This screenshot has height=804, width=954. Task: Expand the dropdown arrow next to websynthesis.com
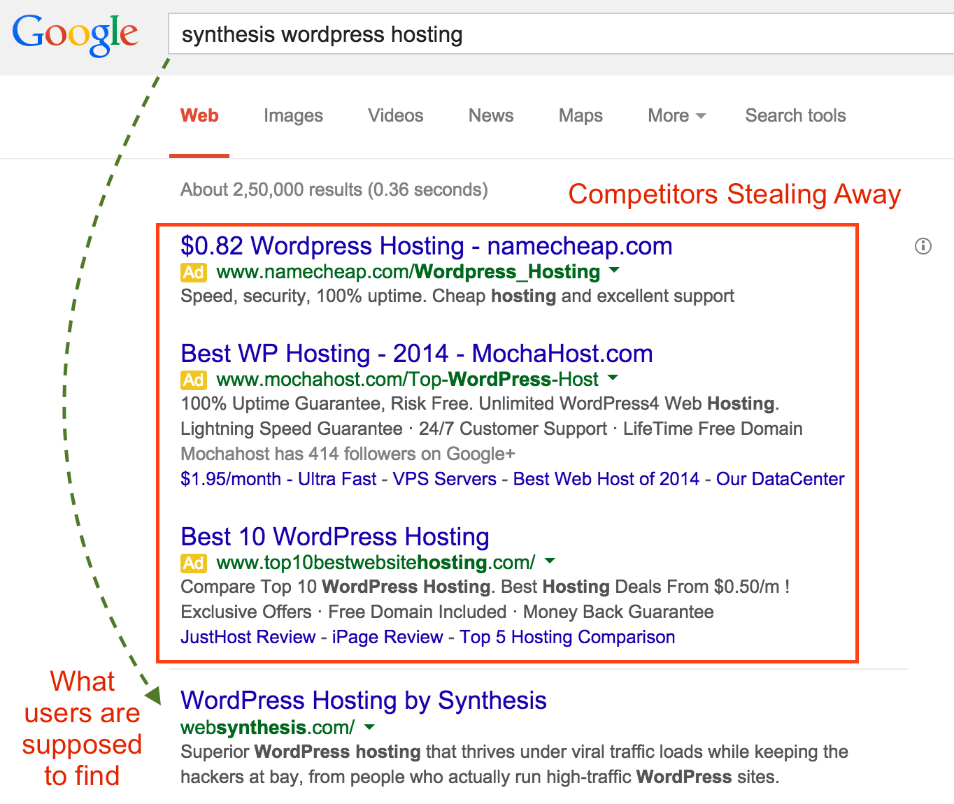tap(369, 727)
